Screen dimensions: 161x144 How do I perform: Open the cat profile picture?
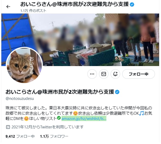pyautogui.click(x=24, y=65)
